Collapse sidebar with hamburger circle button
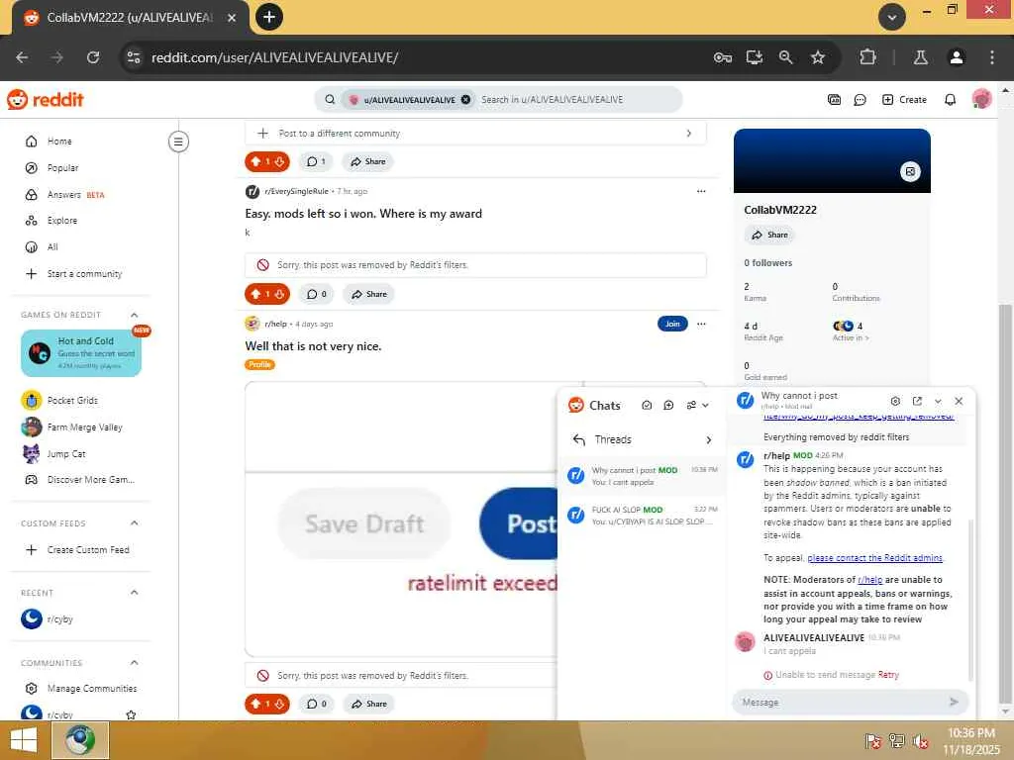1014x760 pixels. (x=178, y=142)
